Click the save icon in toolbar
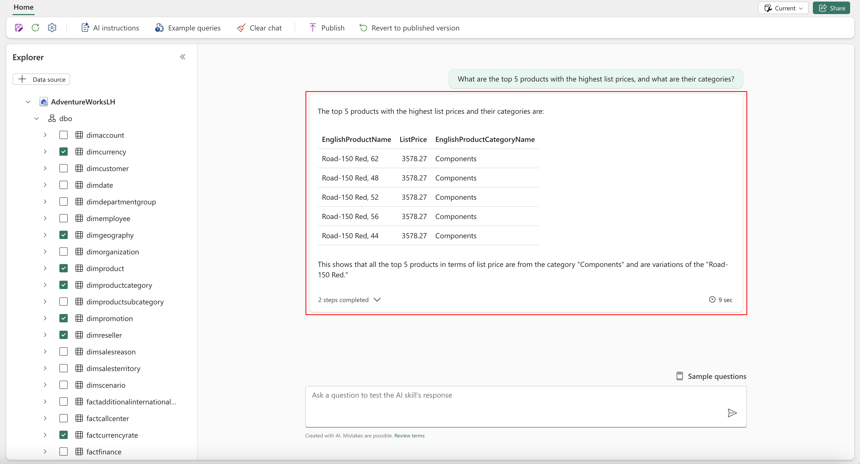 [19, 28]
